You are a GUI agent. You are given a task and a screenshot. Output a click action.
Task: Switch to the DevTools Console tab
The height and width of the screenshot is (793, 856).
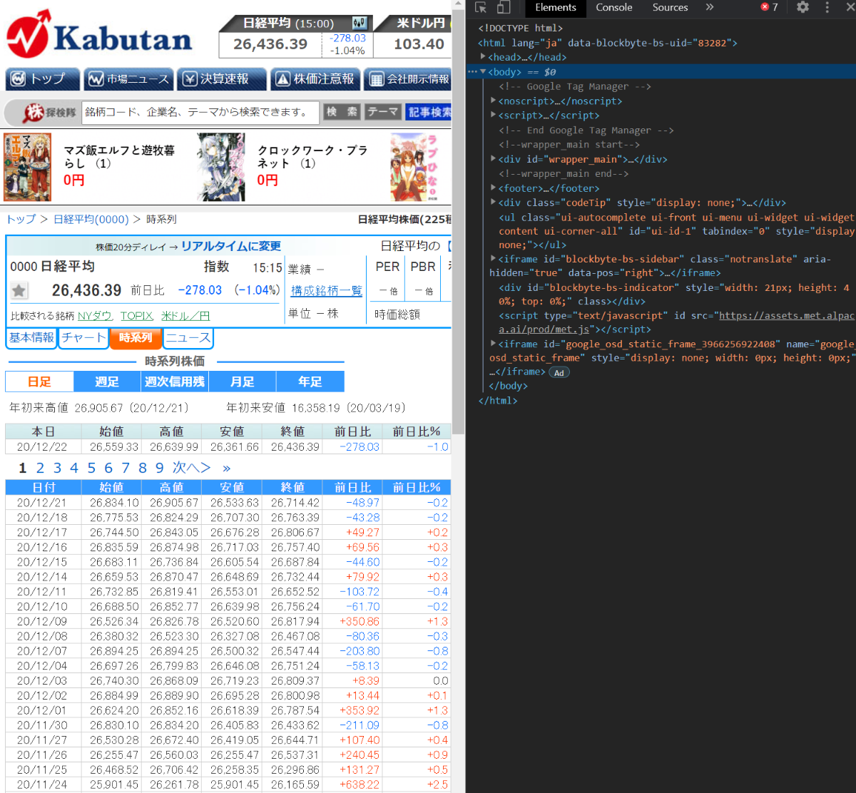[614, 7]
